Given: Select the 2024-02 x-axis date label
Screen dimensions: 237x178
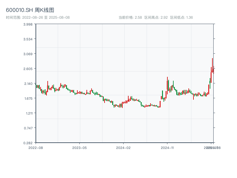Looking at the screenshot, I should [124, 147].
